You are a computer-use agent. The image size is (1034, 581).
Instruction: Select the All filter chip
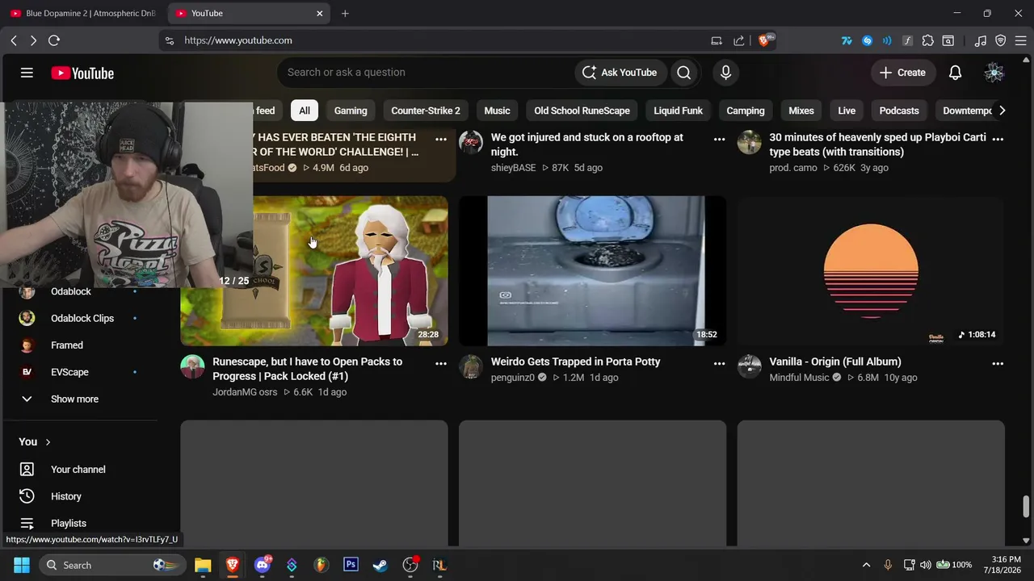pyautogui.click(x=305, y=111)
